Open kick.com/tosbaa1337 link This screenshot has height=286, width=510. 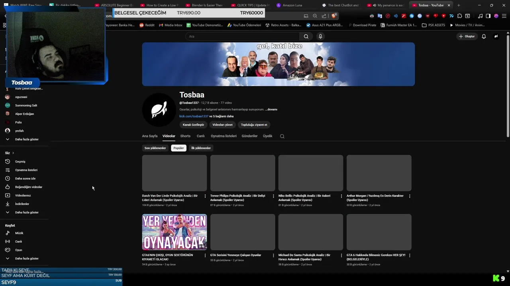coord(194,116)
